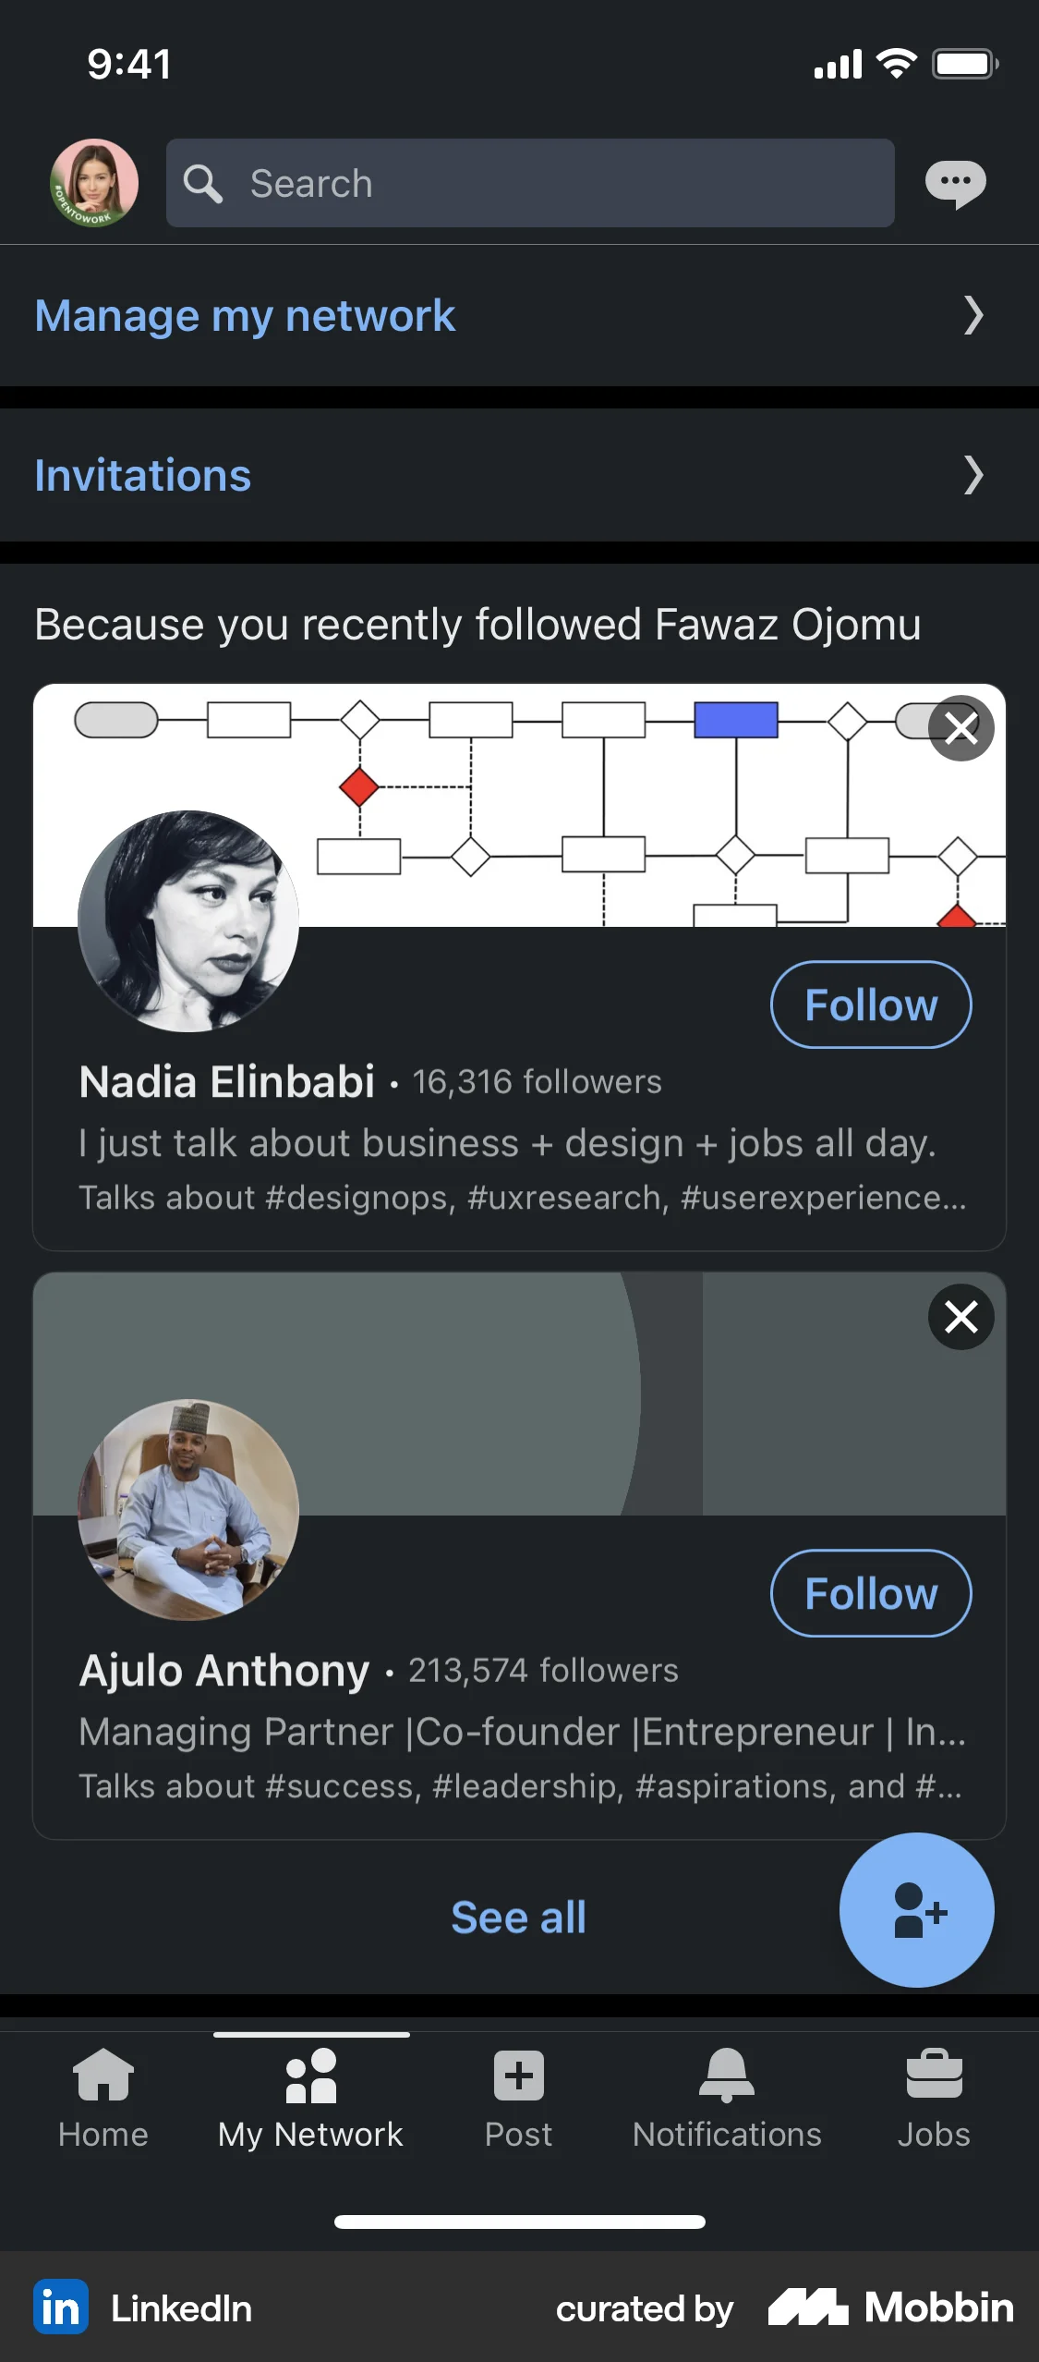1039x2362 pixels.
Task: Tap the search input field
Action: point(531,183)
